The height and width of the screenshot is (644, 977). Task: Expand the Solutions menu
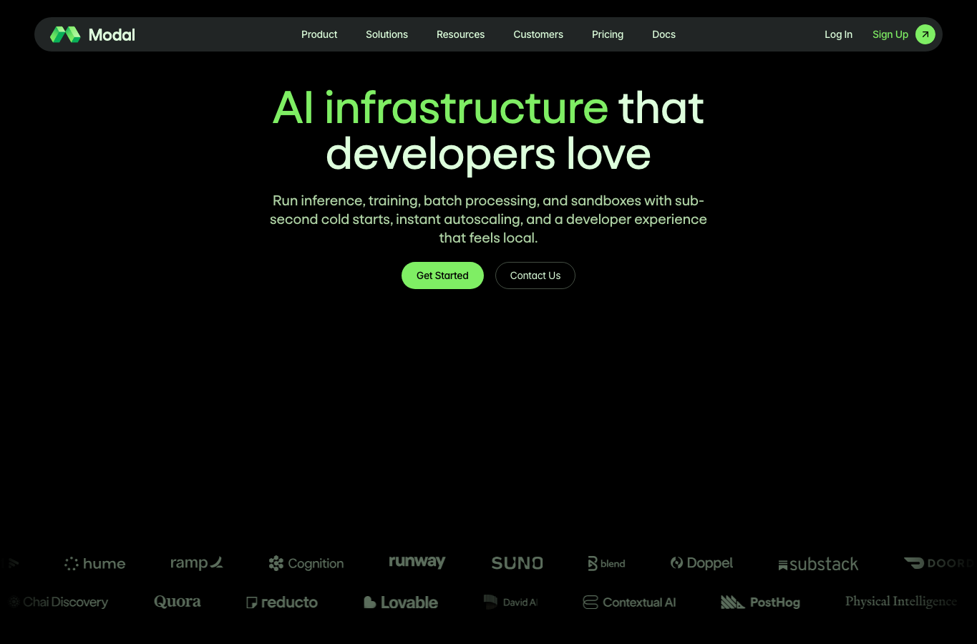pyautogui.click(x=387, y=34)
